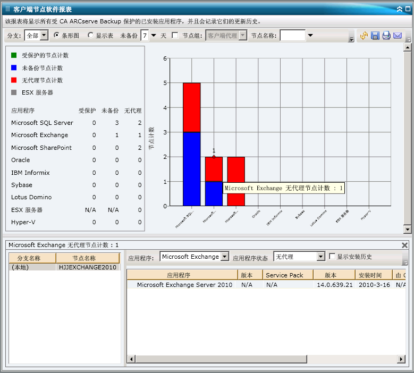Sort by the 应用程序 column header

[182, 275]
